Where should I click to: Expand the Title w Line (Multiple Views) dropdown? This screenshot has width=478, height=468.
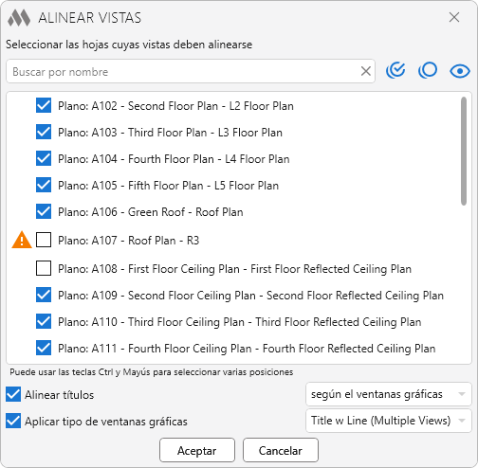pos(389,421)
